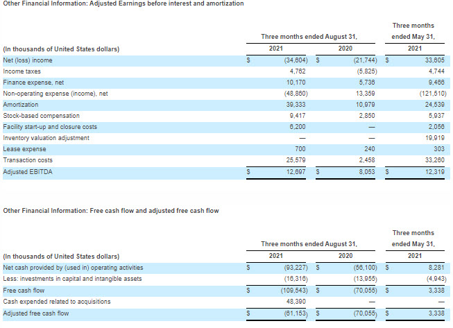Select the Income taxes row label
Screen dimensions: 453x328
[22, 71]
